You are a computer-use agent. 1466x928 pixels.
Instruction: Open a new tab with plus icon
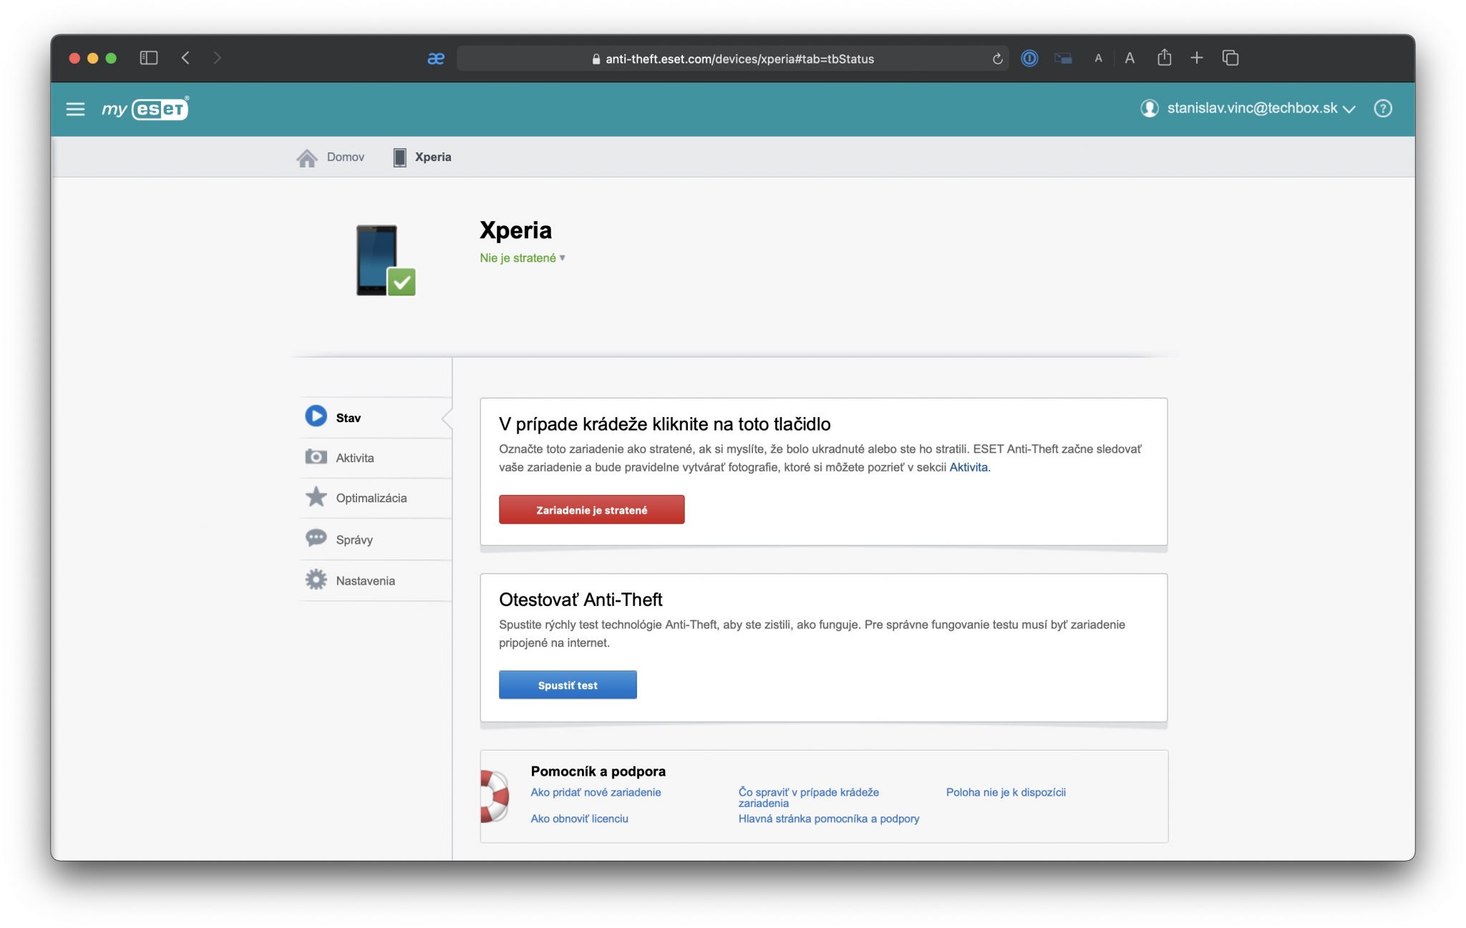1197,58
